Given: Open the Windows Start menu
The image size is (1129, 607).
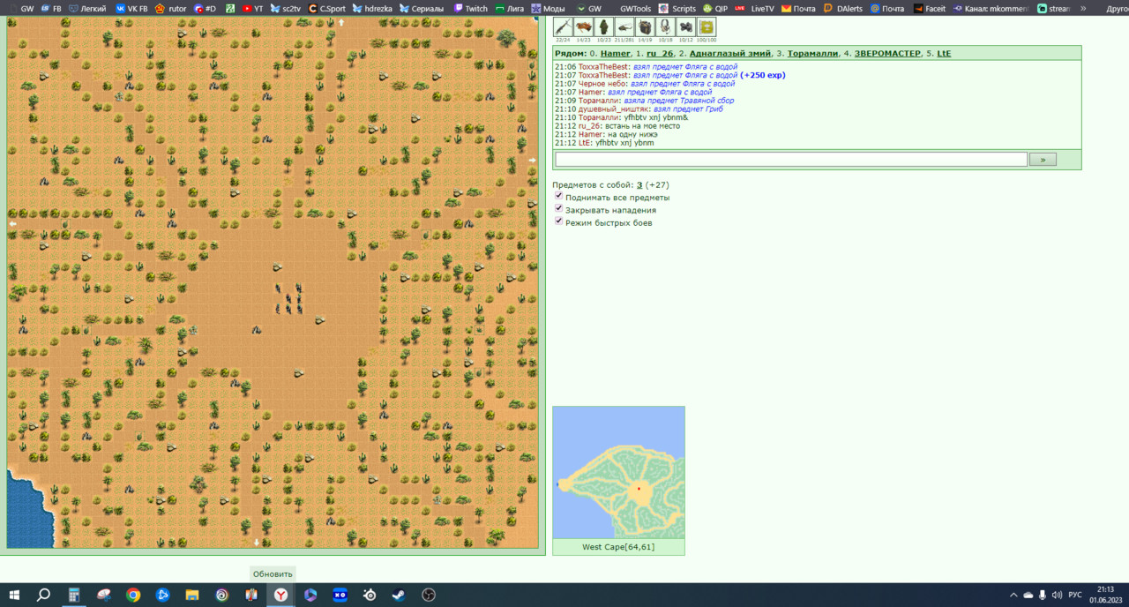Looking at the screenshot, I should [14, 595].
